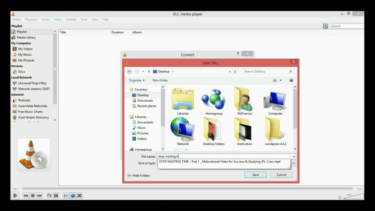The image size is (375, 211).
Task: Click the Next media button
Action: click(x=40, y=195)
